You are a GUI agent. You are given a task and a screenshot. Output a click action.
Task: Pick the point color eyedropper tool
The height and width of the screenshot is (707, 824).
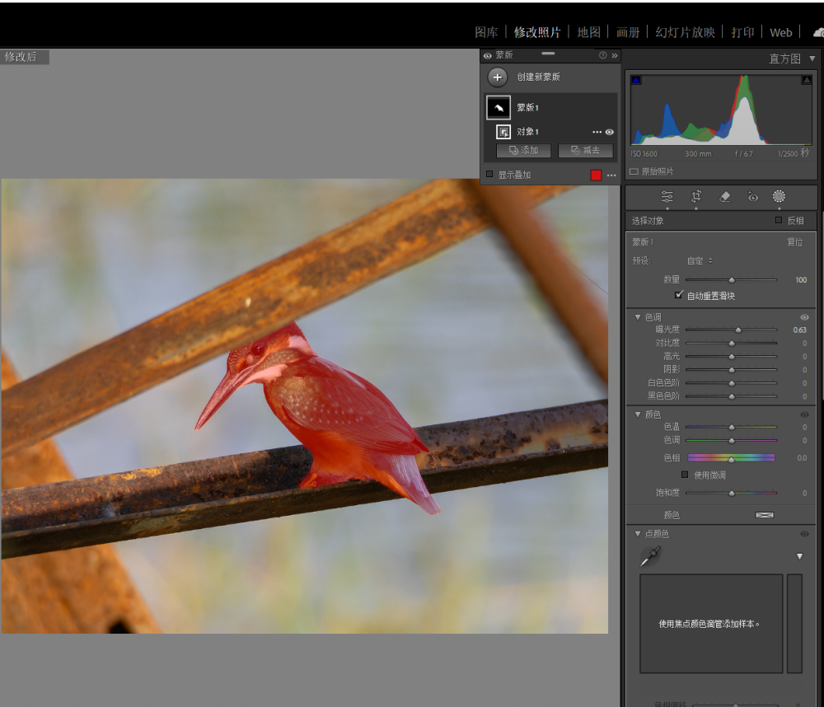[x=650, y=556]
